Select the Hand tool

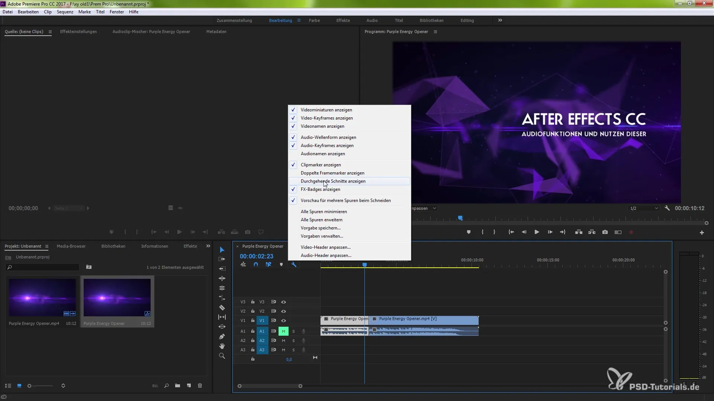coord(222,346)
